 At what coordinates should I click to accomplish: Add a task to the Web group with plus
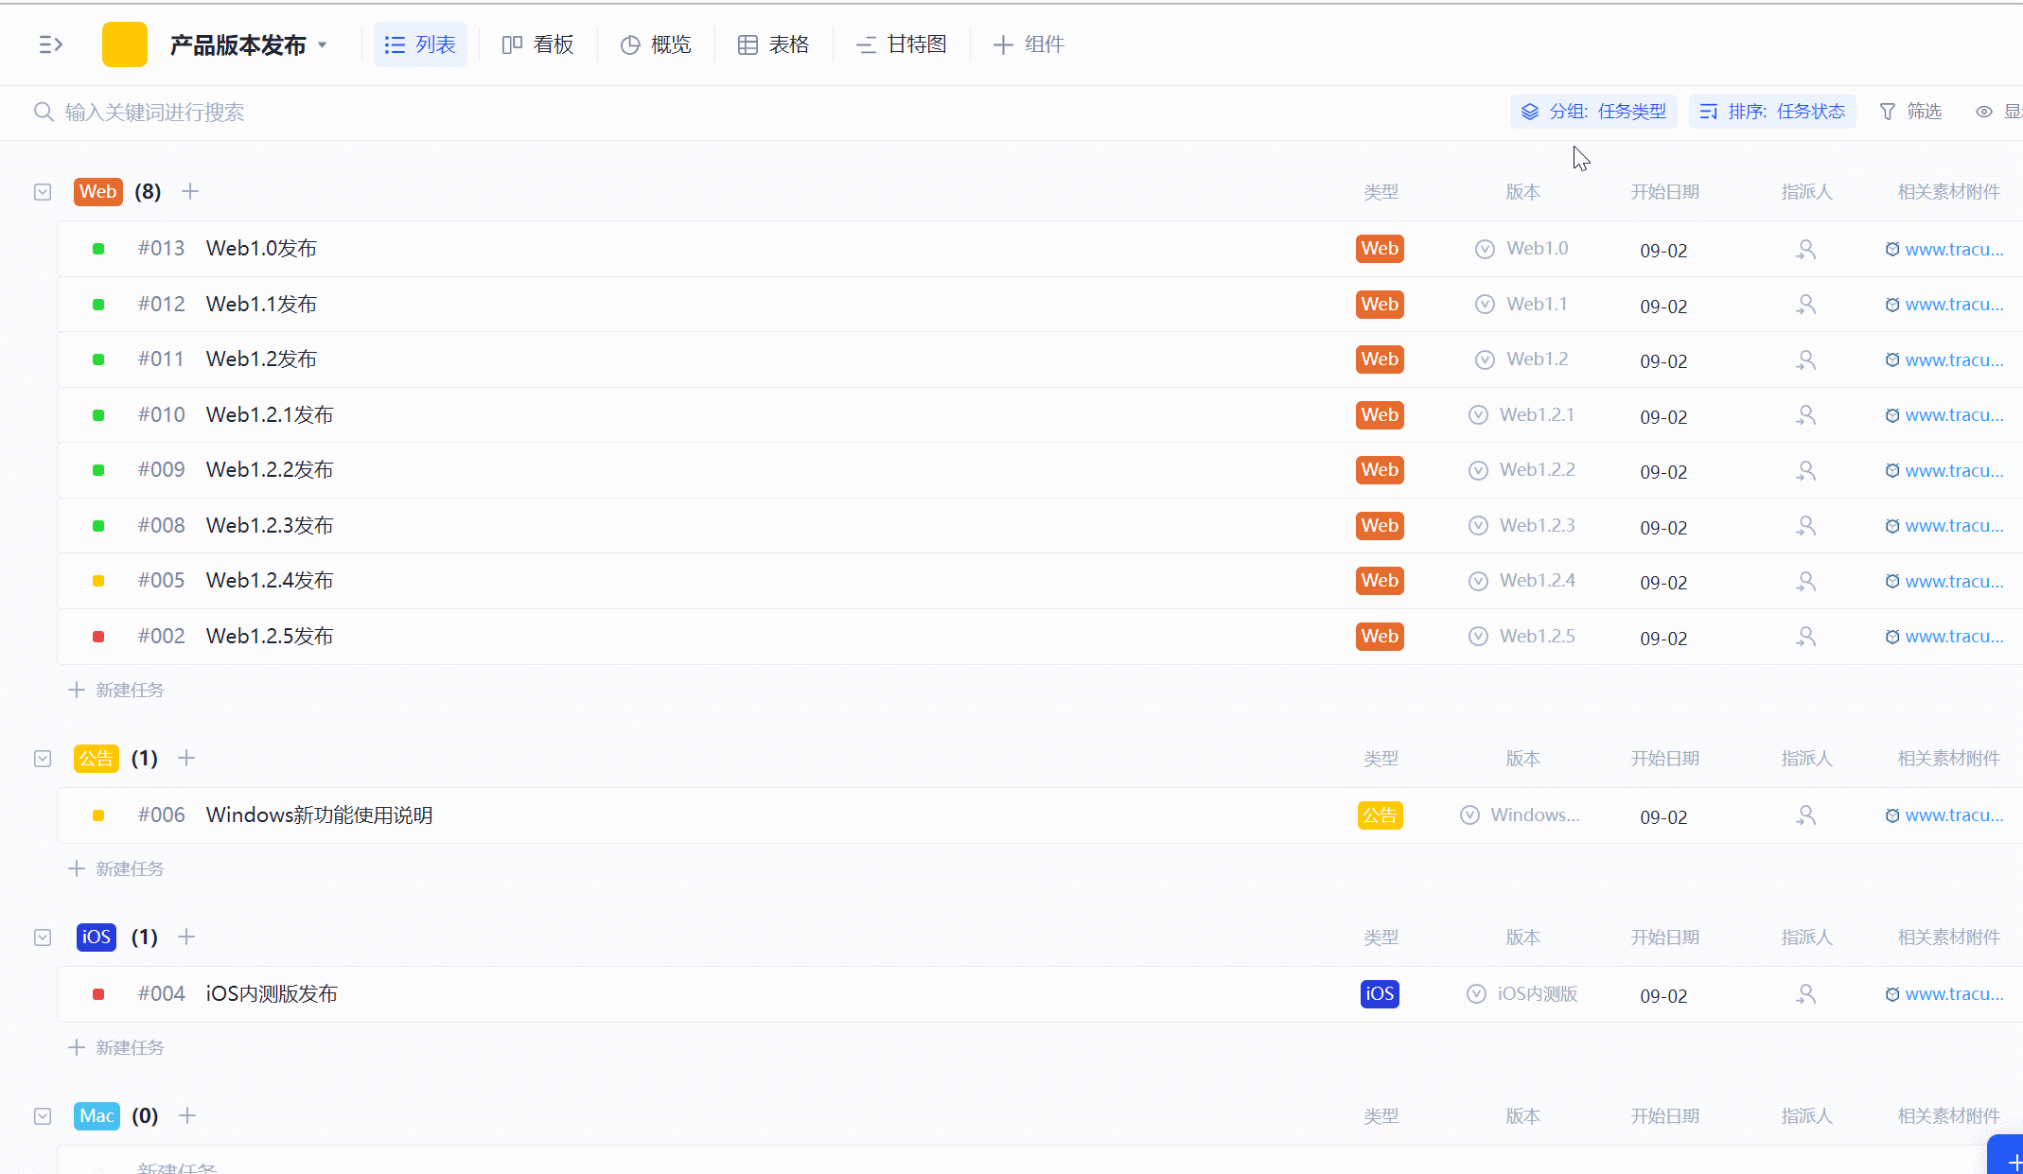[190, 191]
